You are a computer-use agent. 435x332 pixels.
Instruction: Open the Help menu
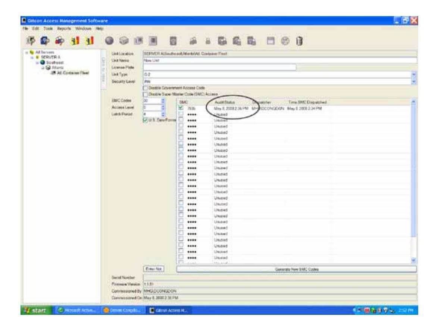pos(99,28)
